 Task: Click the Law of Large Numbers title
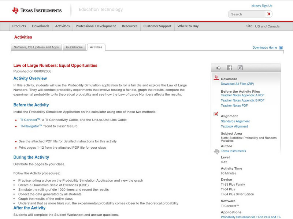click(x=55, y=66)
